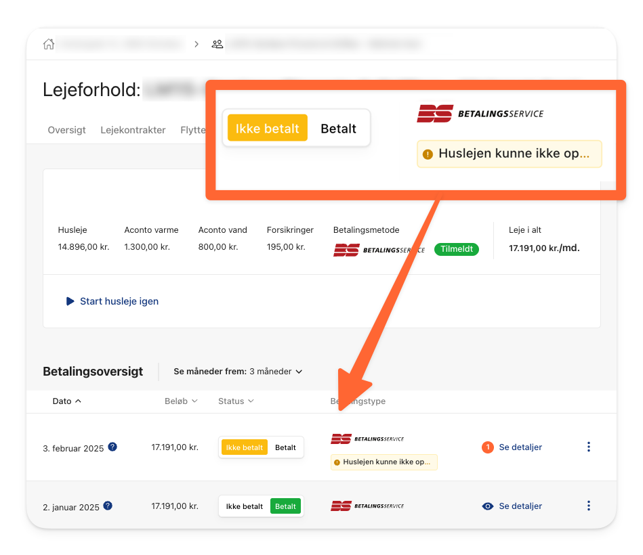This screenshot has height=555, width=643.
Task: Click the Aconto vand amount 800,00 kr.
Action: tap(218, 247)
